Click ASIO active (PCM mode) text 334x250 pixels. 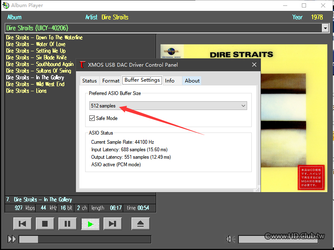[116, 165]
